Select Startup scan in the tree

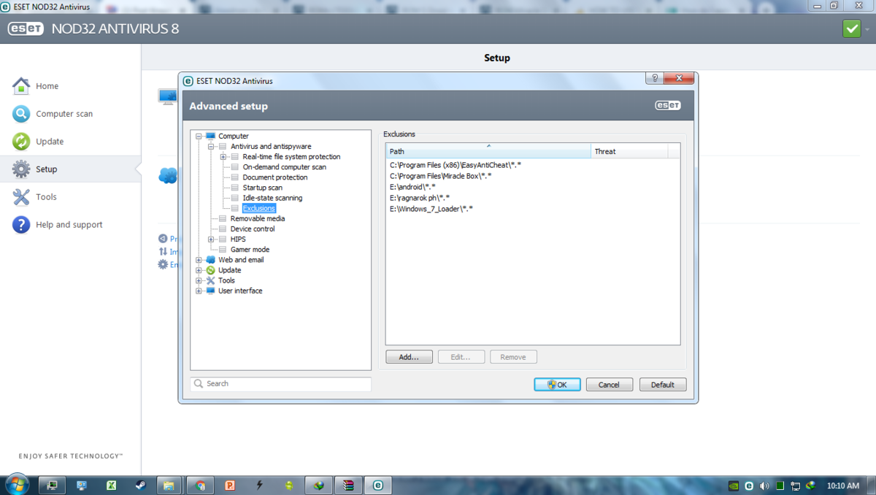coord(262,188)
